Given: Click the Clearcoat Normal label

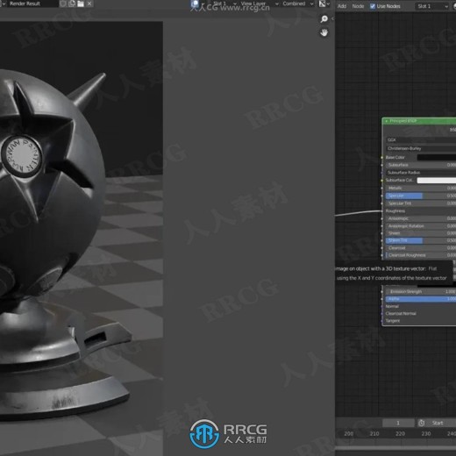Looking at the screenshot, I should [x=401, y=313].
